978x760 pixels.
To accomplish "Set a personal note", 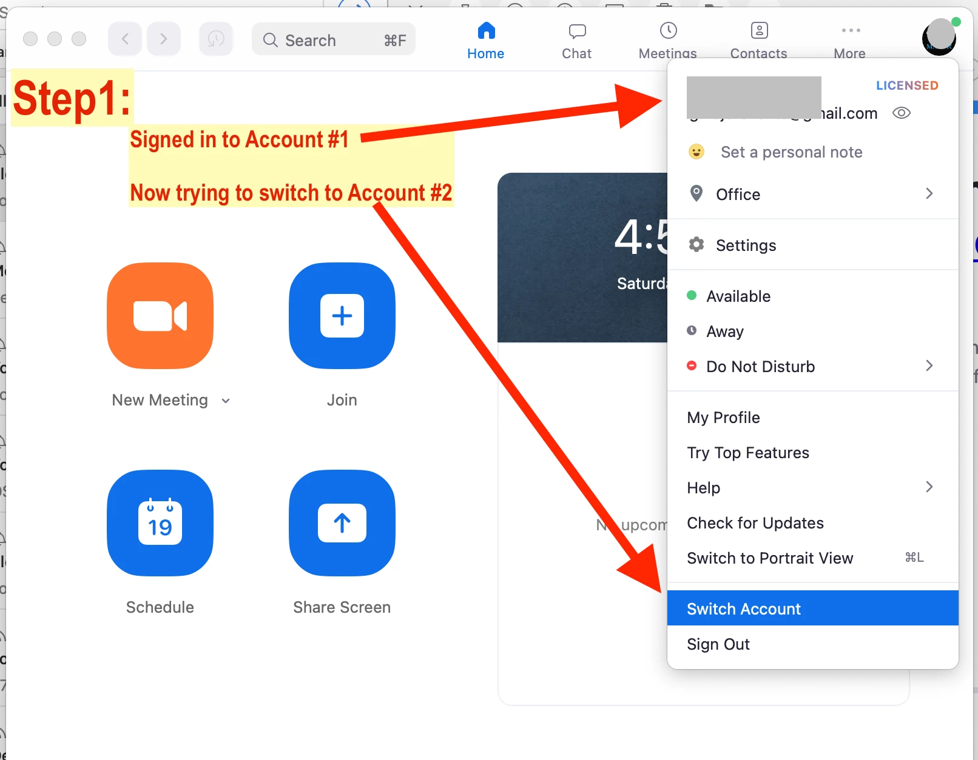I will pos(791,152).
